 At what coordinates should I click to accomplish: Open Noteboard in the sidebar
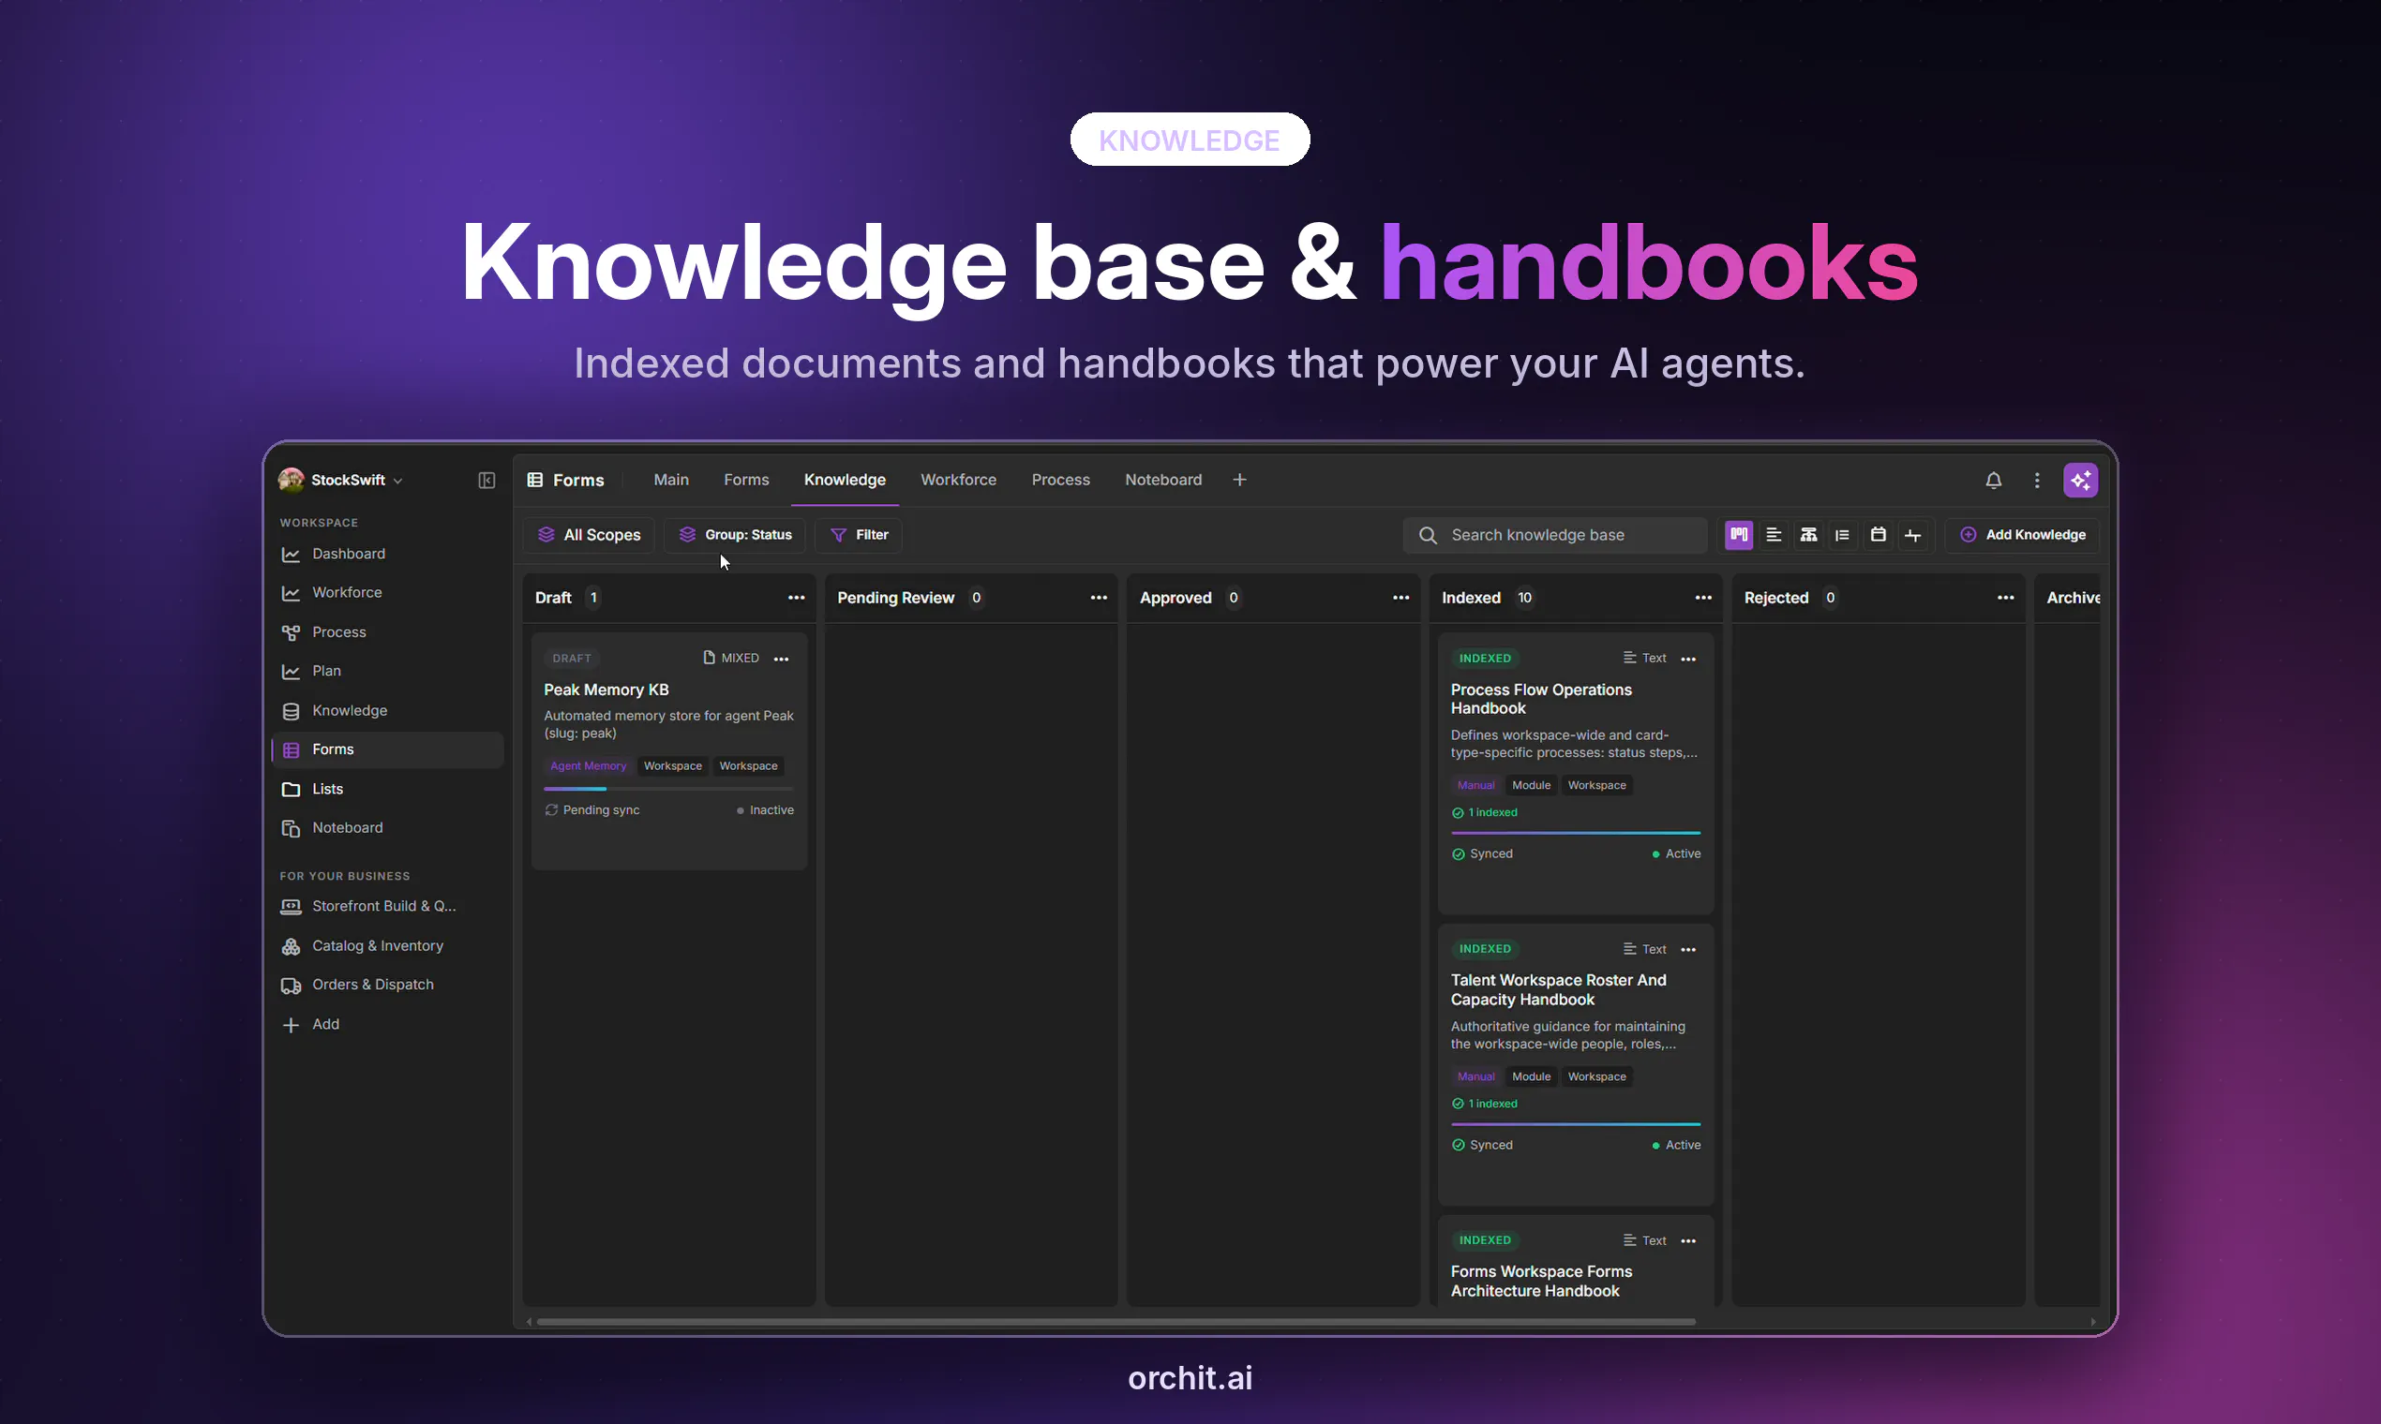coord(388,827)
